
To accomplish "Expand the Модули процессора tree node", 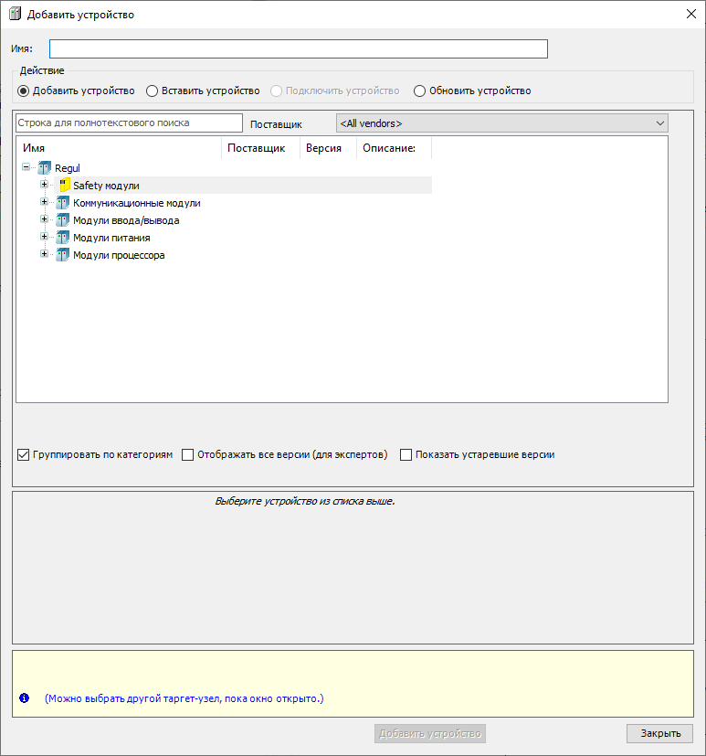I will click(44, 254).
